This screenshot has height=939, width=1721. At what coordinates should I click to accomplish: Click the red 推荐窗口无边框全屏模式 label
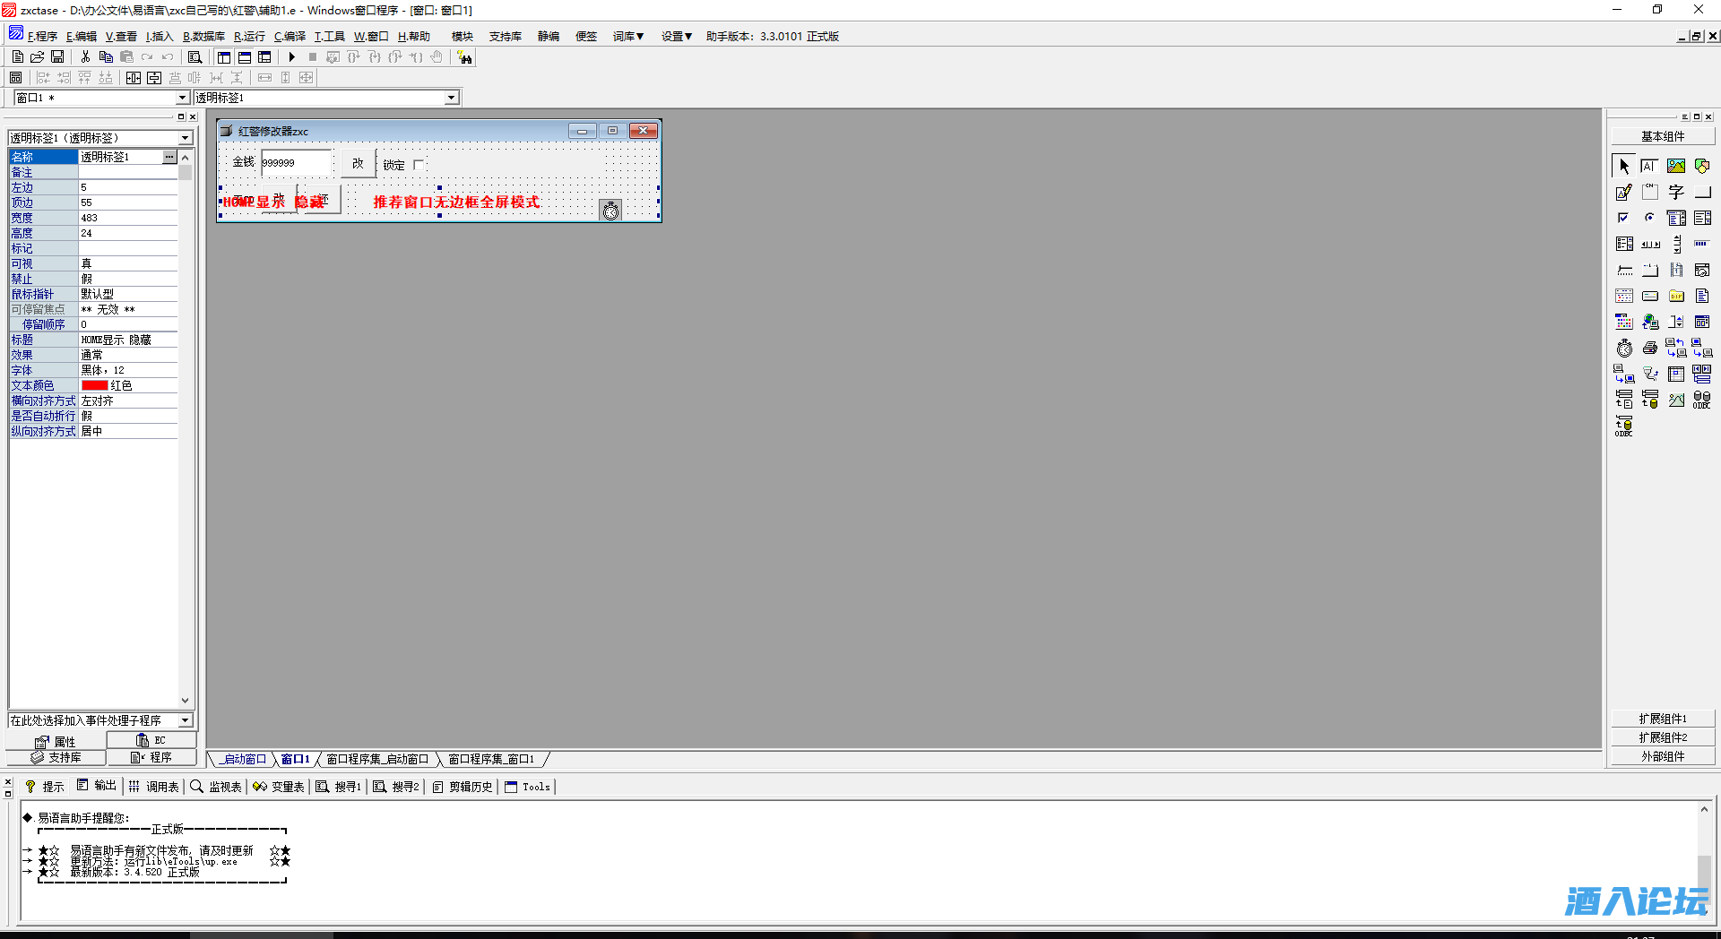click(456, 202)
